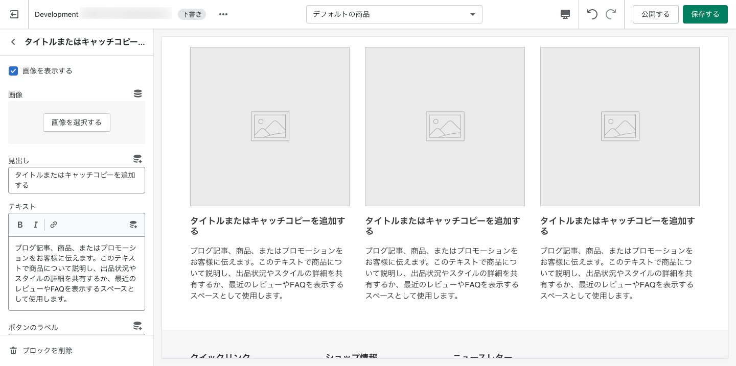Click the 画像を選択する button

click(77, 123)
